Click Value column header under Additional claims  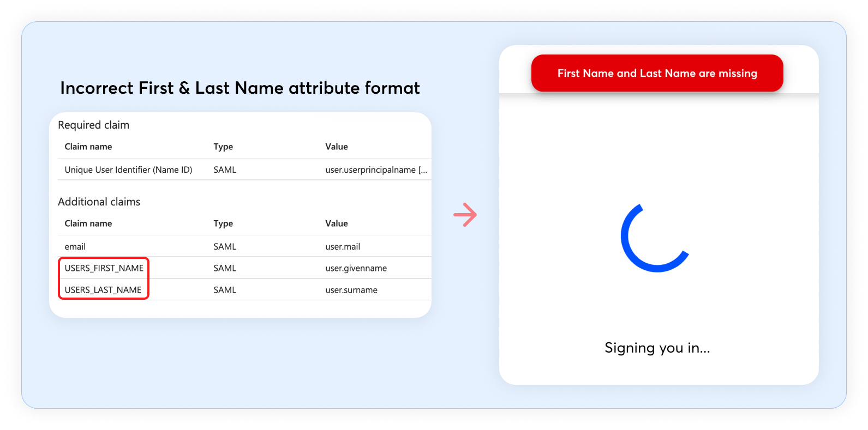(x=337, y=223)
